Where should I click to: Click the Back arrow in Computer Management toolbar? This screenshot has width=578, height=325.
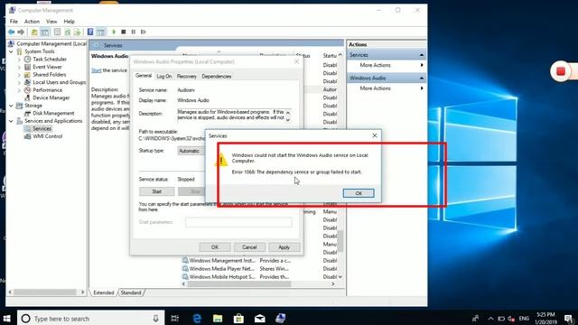[x=11, y=32]
